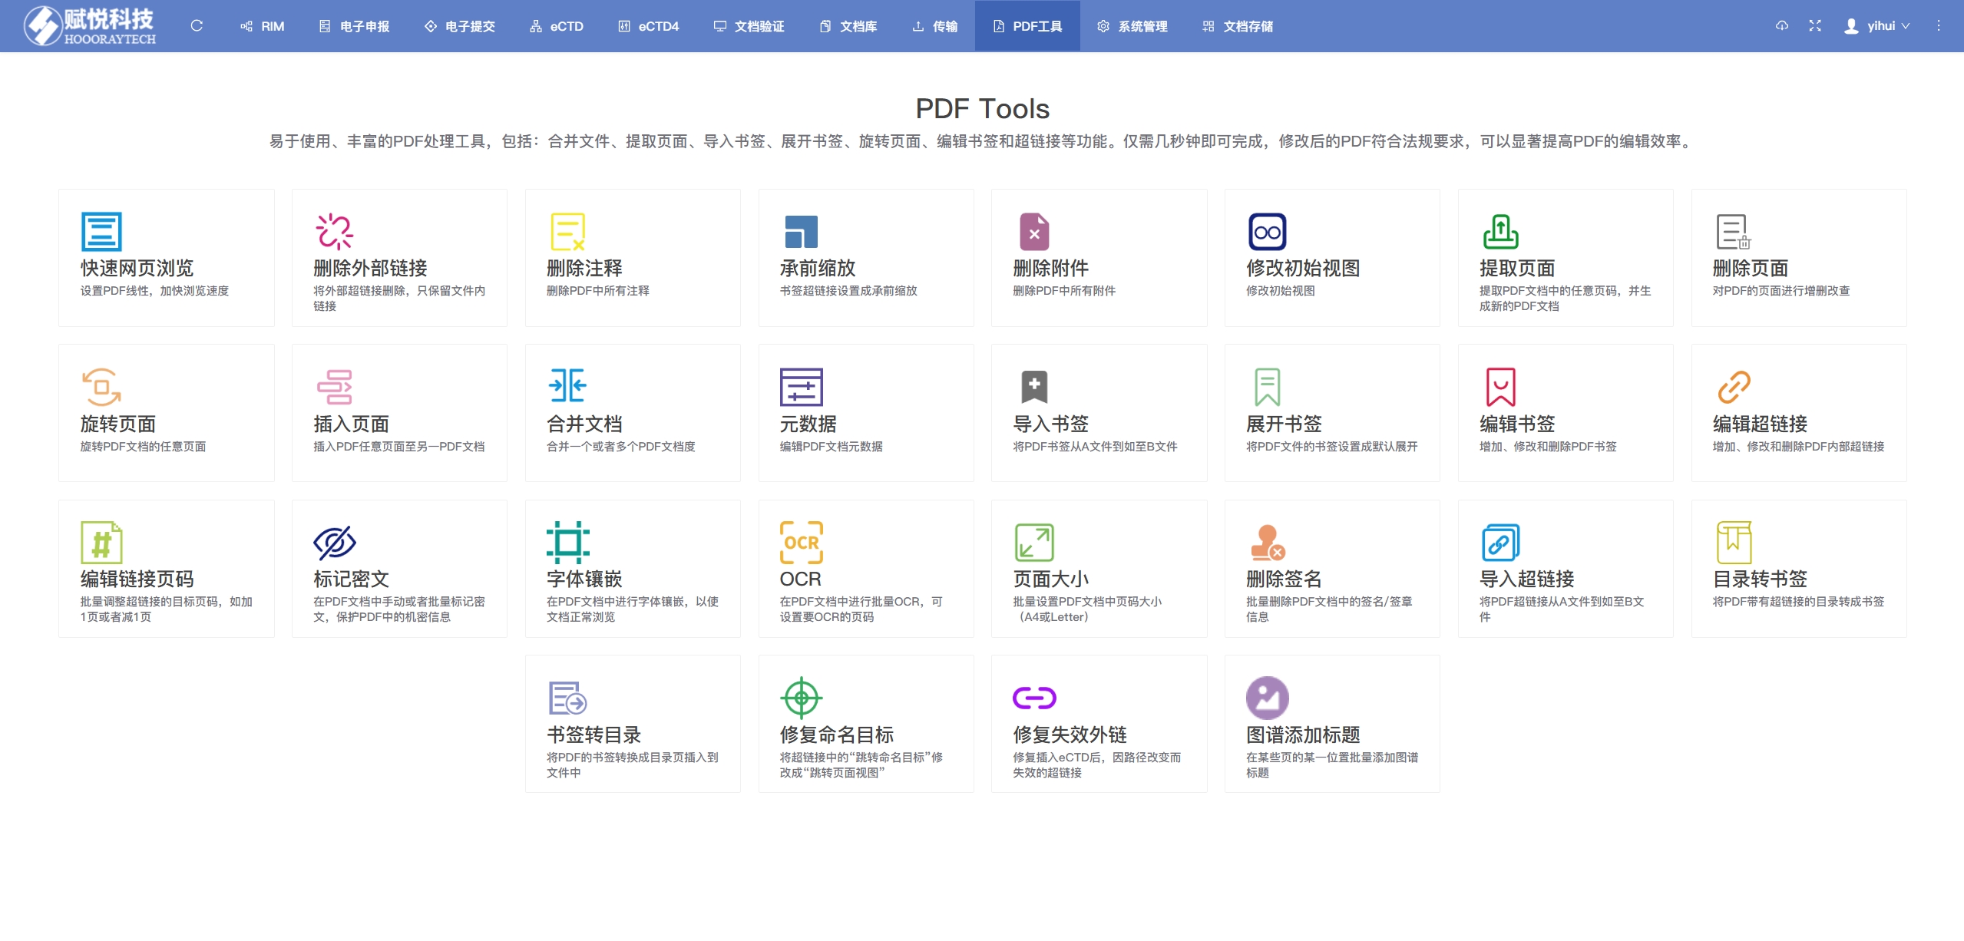Viewport: 1964px width, 941px height.
Task: Click the 删除附件 purple file icon
Action: tap(1034, 232)
